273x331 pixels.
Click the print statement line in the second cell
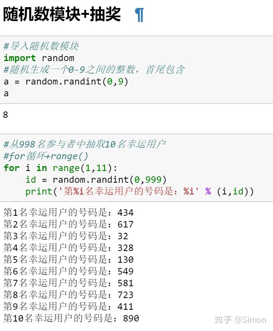click(140, 191)
